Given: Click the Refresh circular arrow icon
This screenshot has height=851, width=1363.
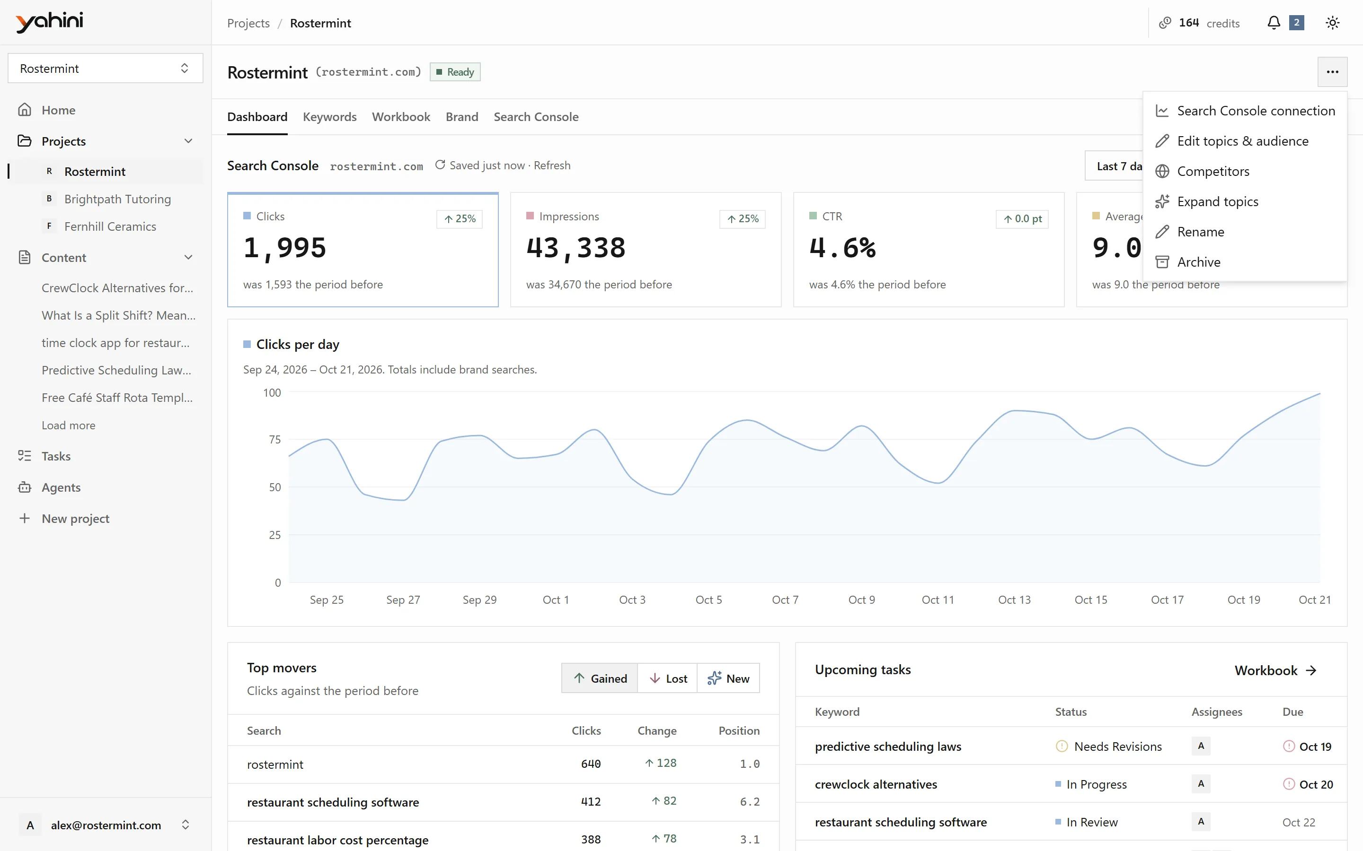Looking at the screenshot, I should tap(440, 165).
